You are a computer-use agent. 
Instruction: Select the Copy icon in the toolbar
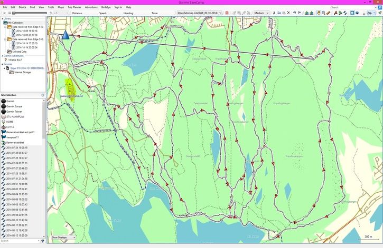(279, 13)
